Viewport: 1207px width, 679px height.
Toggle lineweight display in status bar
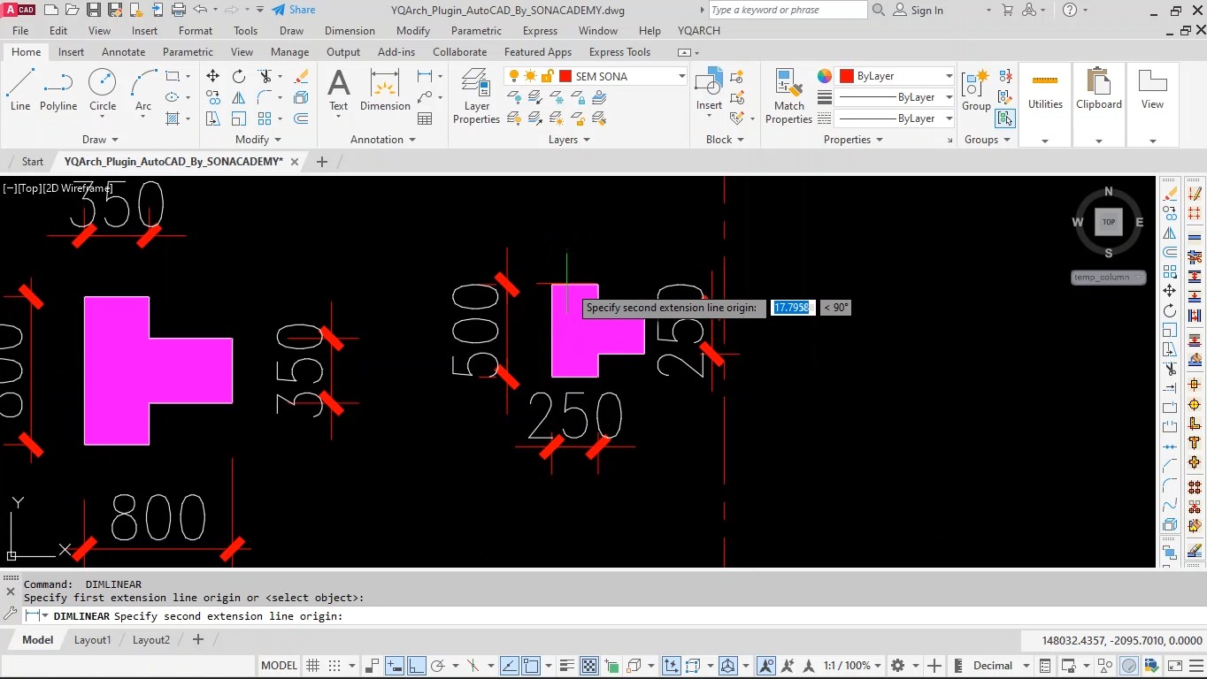pos(568,666)
